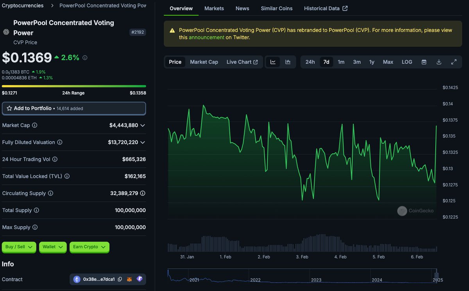Toggle LOG scale on chart
Image resolution: width=469 pixels, height=291 pixels.
click(407, 62)
